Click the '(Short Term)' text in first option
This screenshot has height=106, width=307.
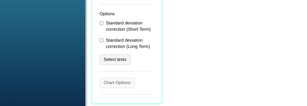(x=138, y=29)
